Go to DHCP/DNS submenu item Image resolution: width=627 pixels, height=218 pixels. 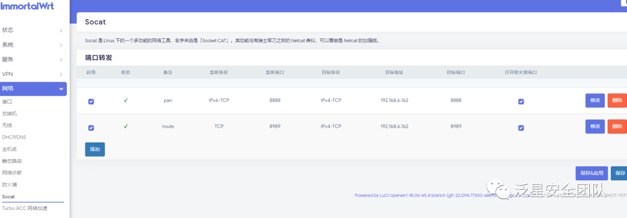click(14, 137)
